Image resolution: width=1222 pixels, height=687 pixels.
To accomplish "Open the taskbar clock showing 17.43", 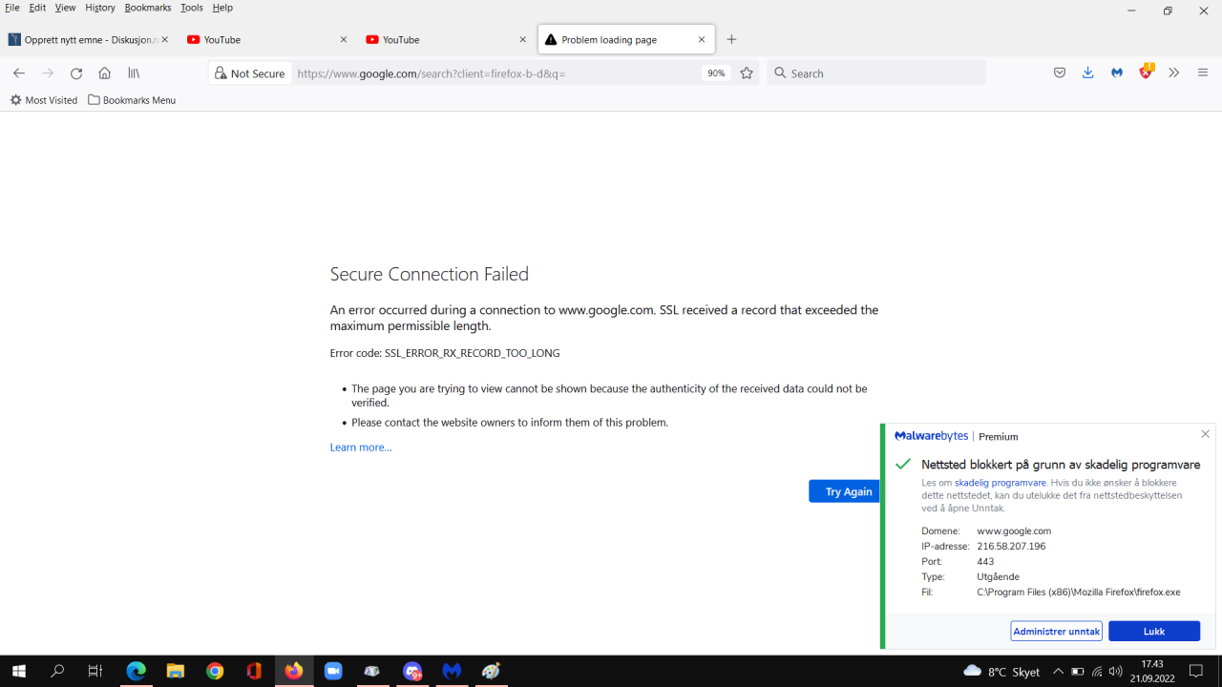I will (1151, 671).
